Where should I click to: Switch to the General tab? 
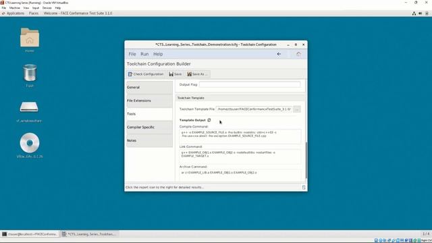[150, 87]
